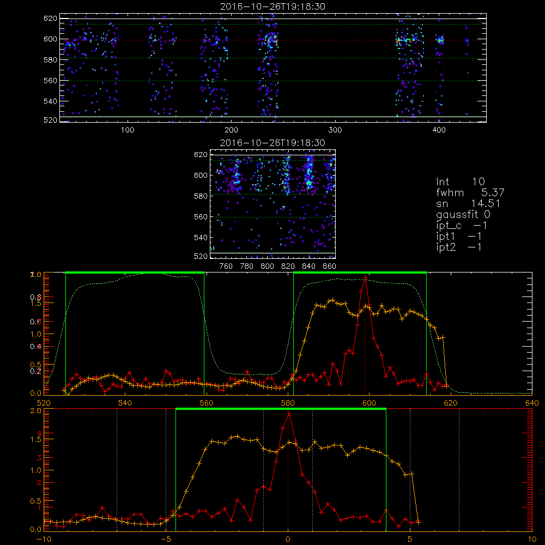Screen dimensions: 545x545
Task: Click the red peak point near 599 in profile plot
Action: pyautogui.click(x=365, y=278)
